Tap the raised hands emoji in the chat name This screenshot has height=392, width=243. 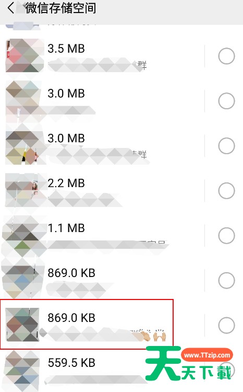pos(160,335)
